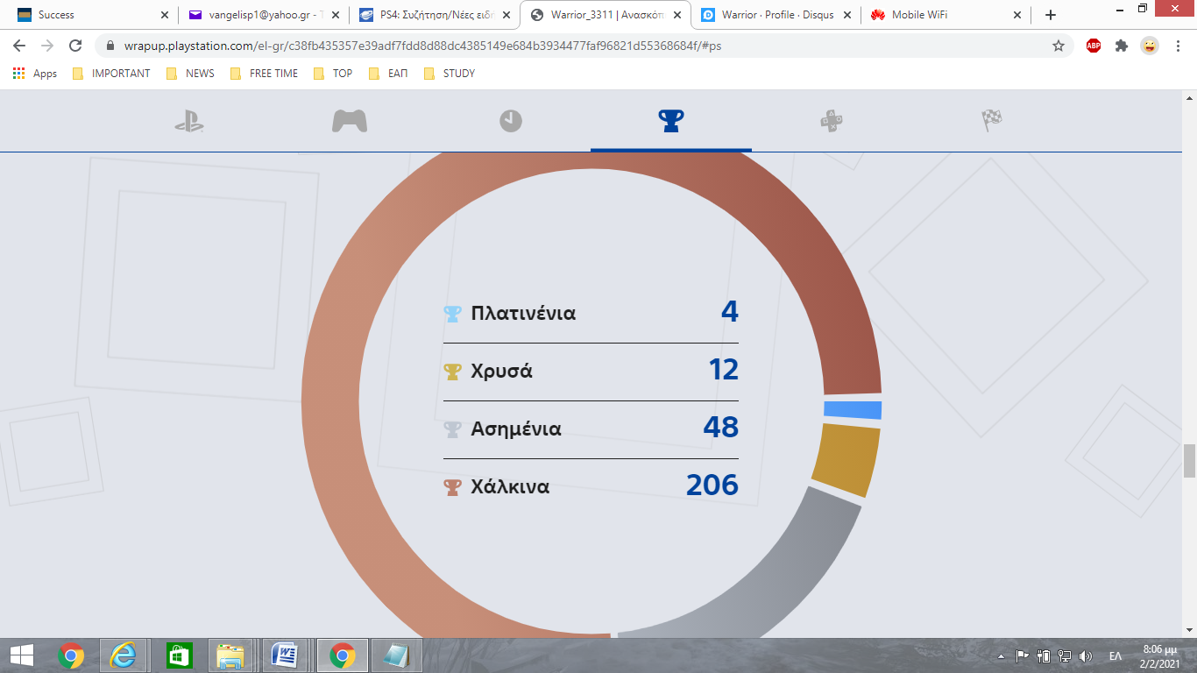Close the Mobile WiFi tab

coord(1016,15)
